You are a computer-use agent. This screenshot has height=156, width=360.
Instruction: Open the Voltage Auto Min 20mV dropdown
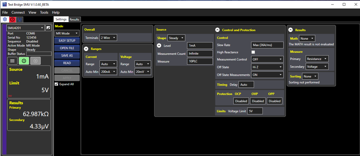point(143,72)
